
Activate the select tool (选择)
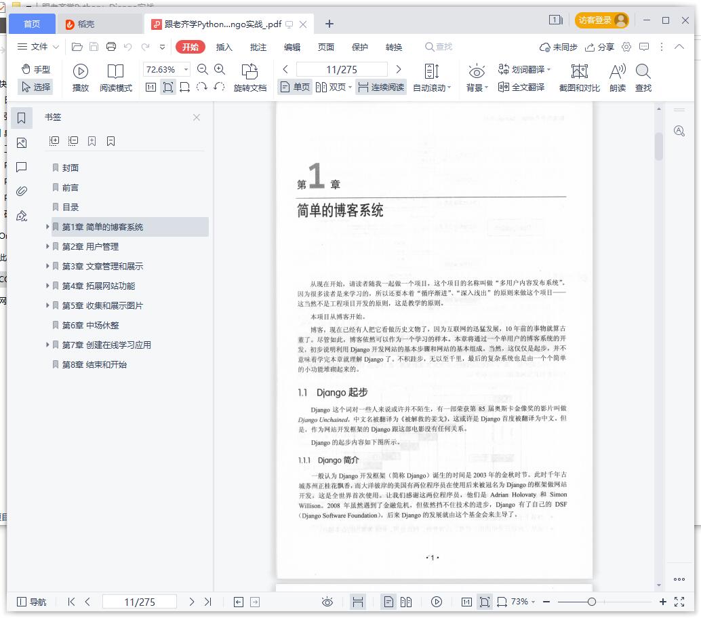(x=36, y=87)
